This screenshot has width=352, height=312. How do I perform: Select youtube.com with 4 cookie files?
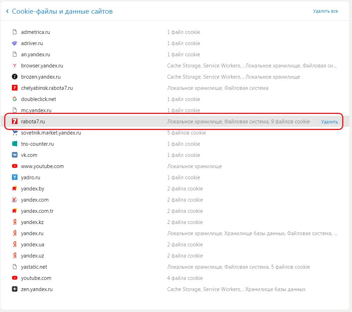36,278
